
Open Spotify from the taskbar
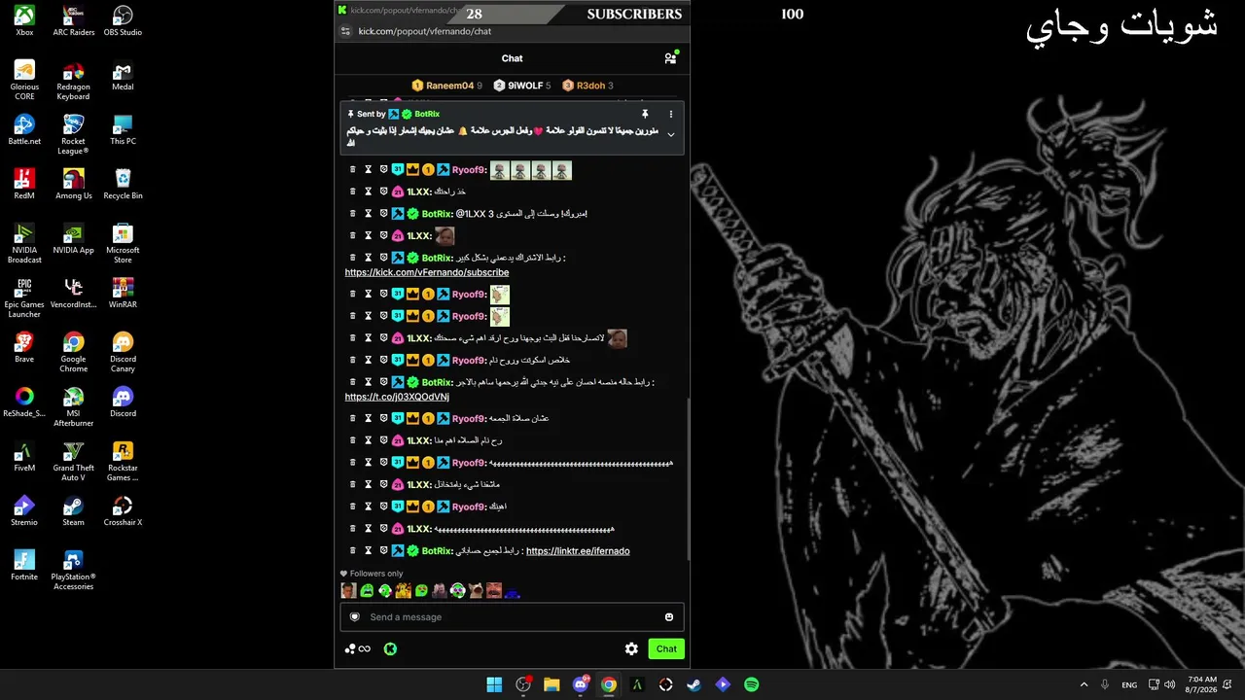(751, 684)
